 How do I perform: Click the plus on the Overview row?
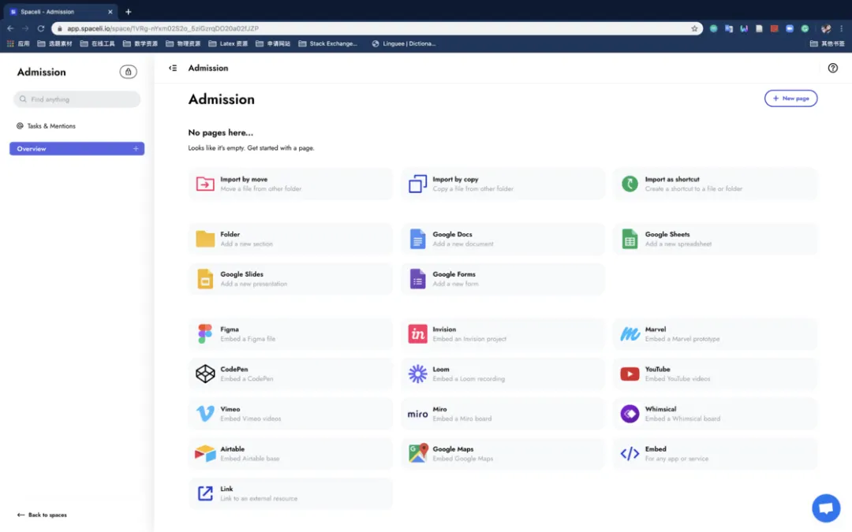click(x=136, y=149)
